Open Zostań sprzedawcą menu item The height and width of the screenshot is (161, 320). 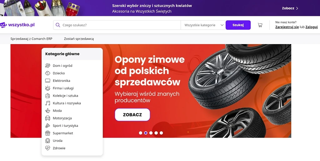click(x=79, y=39)
